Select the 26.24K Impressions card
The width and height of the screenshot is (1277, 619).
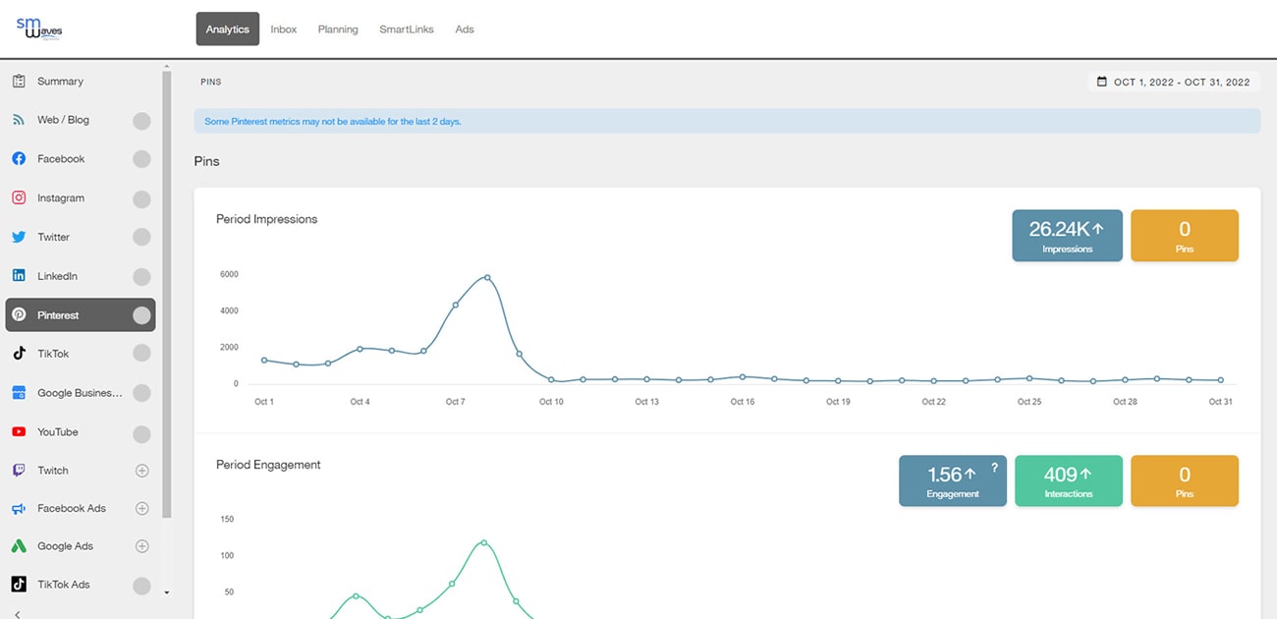tap(1067, 236)
